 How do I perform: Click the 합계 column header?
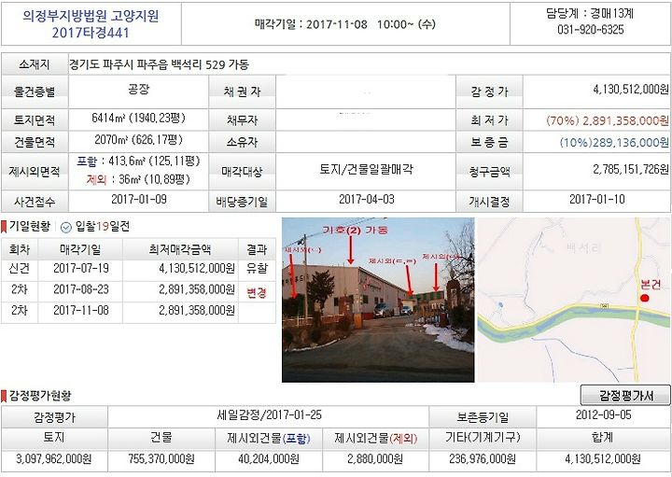(x=603, y=438)
